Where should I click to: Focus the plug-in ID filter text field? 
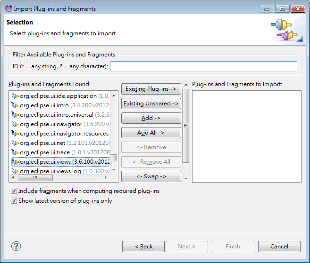click(x=204, y=66)
